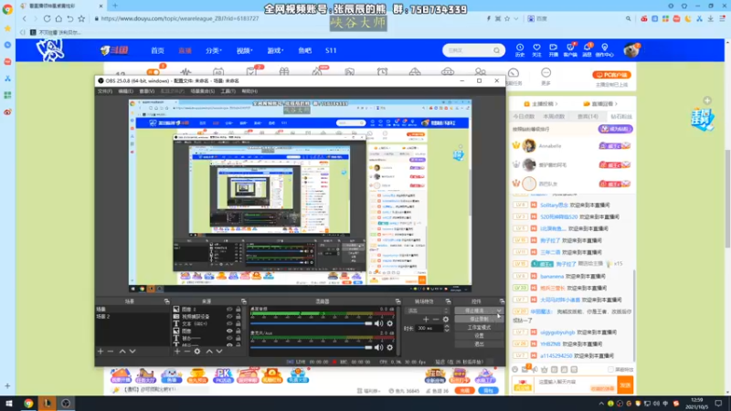Open scene transition properties gear
The height and width of the screenshot is (411, 731).
446,319
